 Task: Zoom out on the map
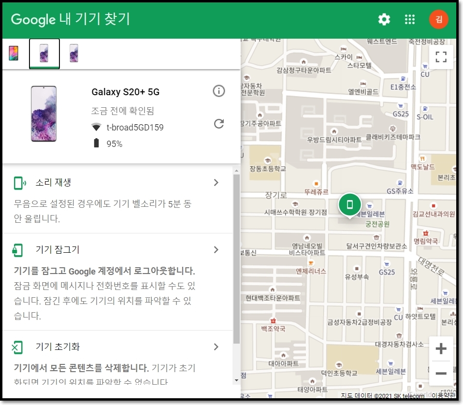tap(441, 374)
